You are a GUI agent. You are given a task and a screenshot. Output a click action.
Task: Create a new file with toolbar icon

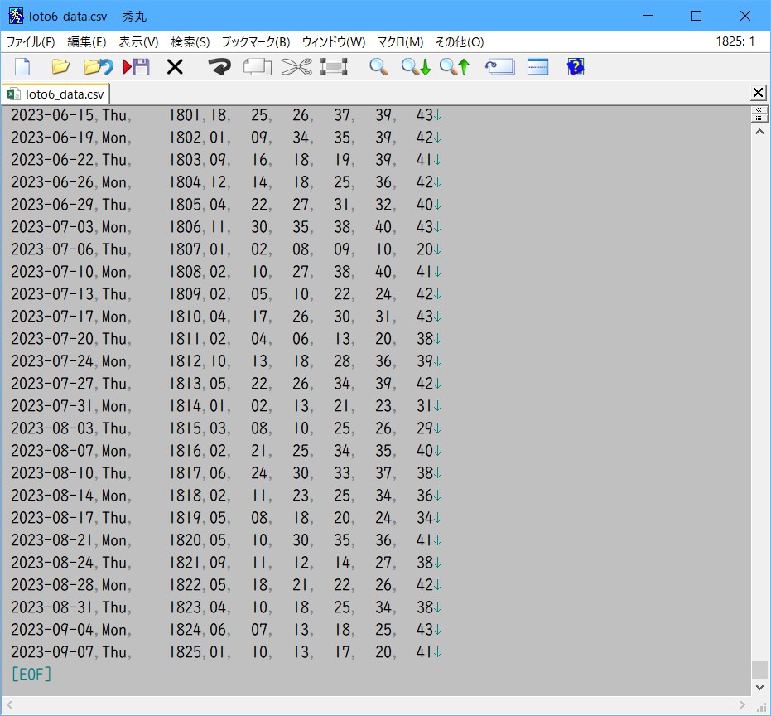coord(22,66)
